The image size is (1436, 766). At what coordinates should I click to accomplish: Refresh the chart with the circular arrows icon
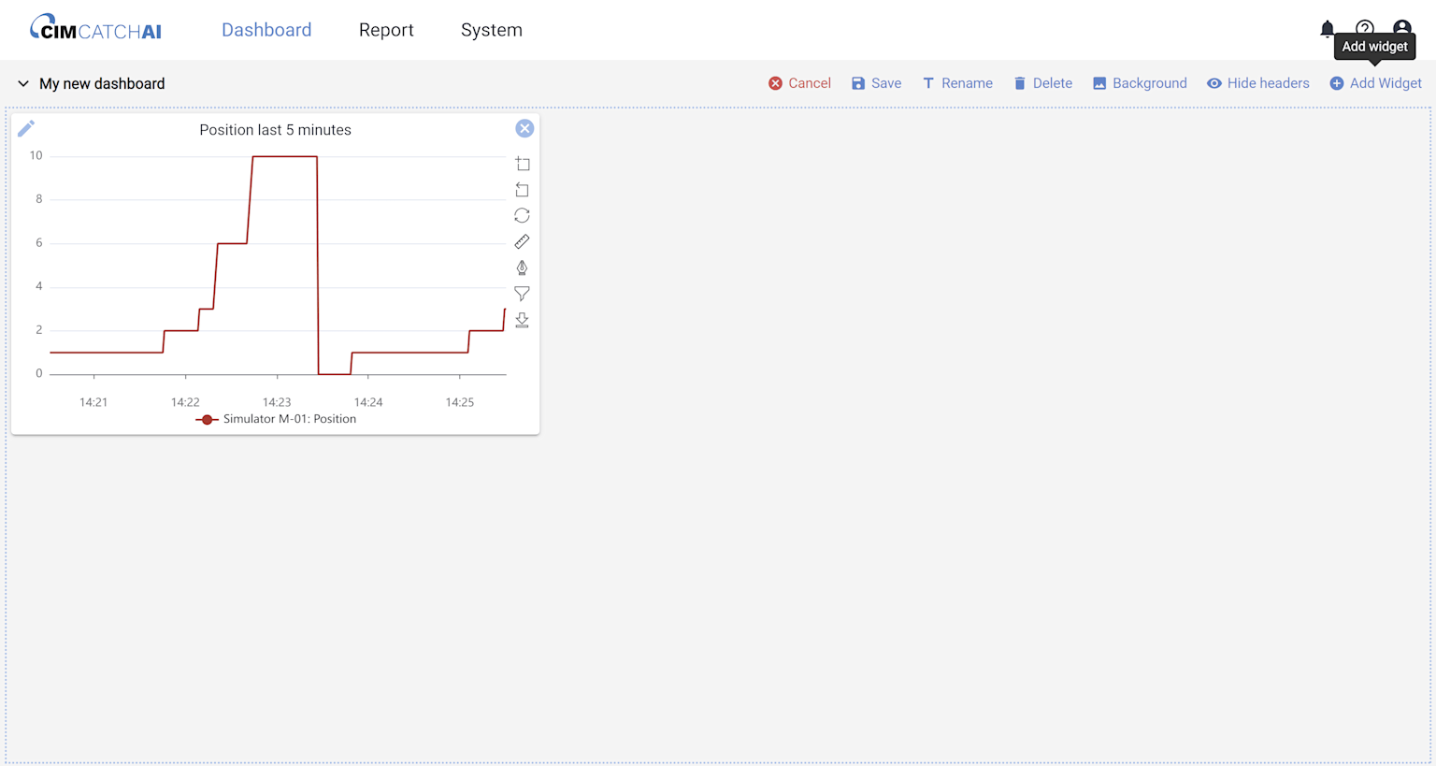point(523,216)
